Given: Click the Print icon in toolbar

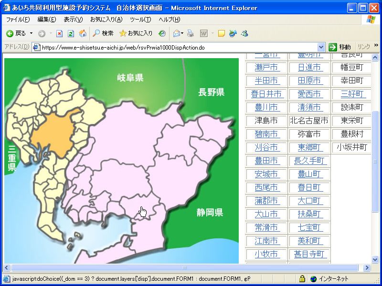Looking at the screenshot, I should click(x=190, y=33).
